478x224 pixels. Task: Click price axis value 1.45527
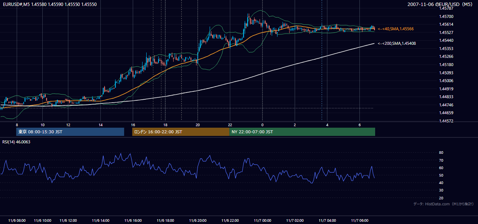(x=446, y=32)
